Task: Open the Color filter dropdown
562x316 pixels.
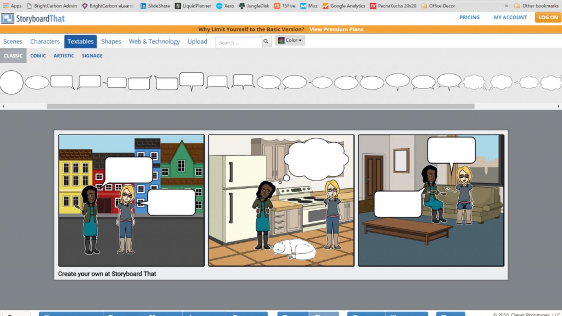Action: click(291, 40)
